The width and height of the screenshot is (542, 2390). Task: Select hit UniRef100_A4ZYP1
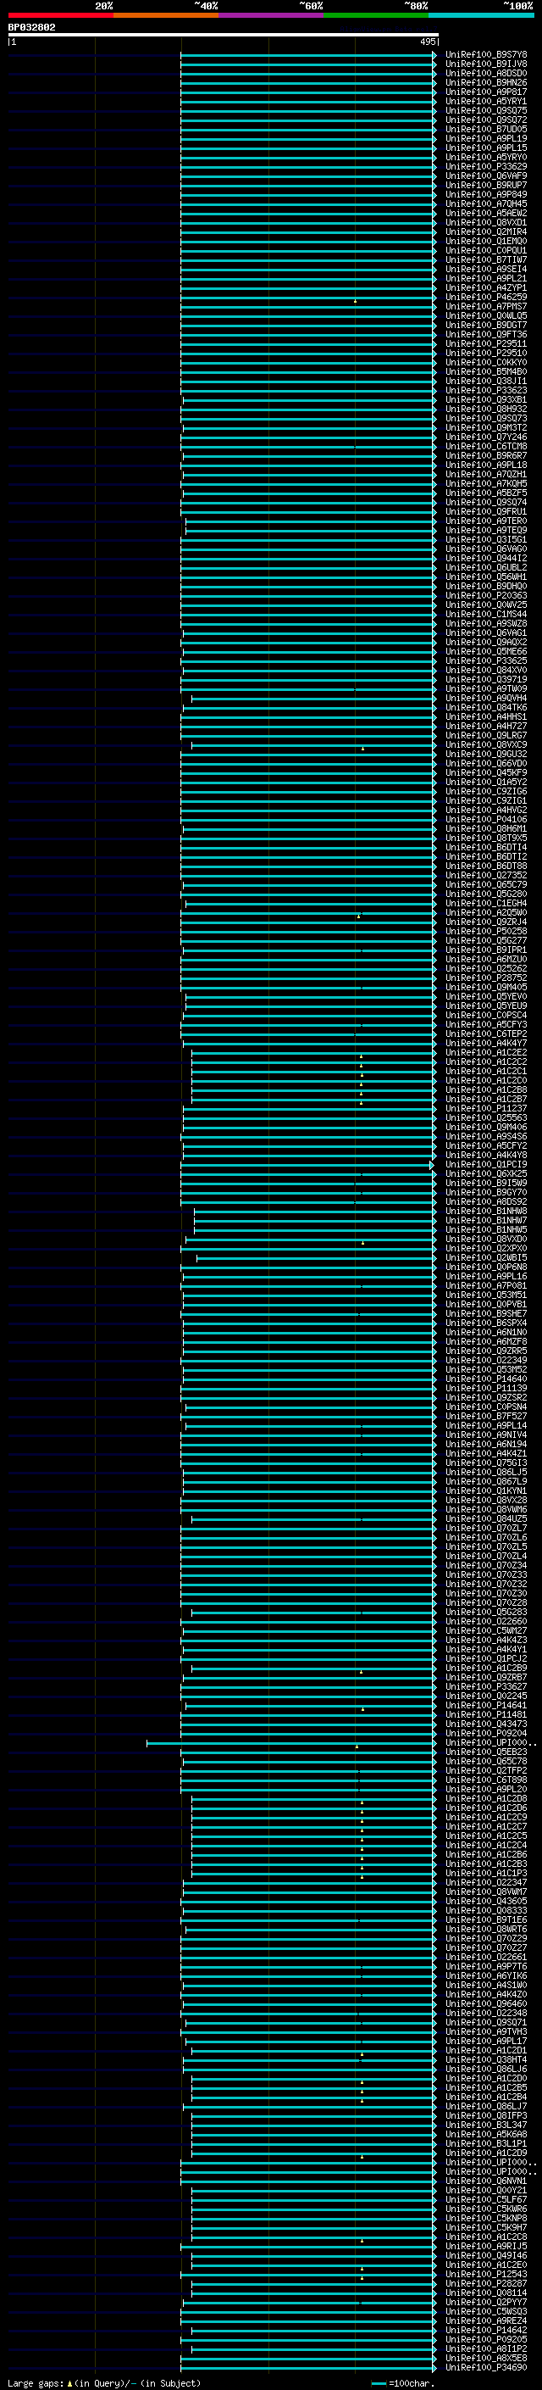[x=486, y=287]
